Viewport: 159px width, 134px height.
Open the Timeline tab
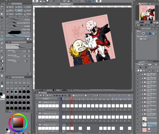pyautogui.click(x=43, y=93)
